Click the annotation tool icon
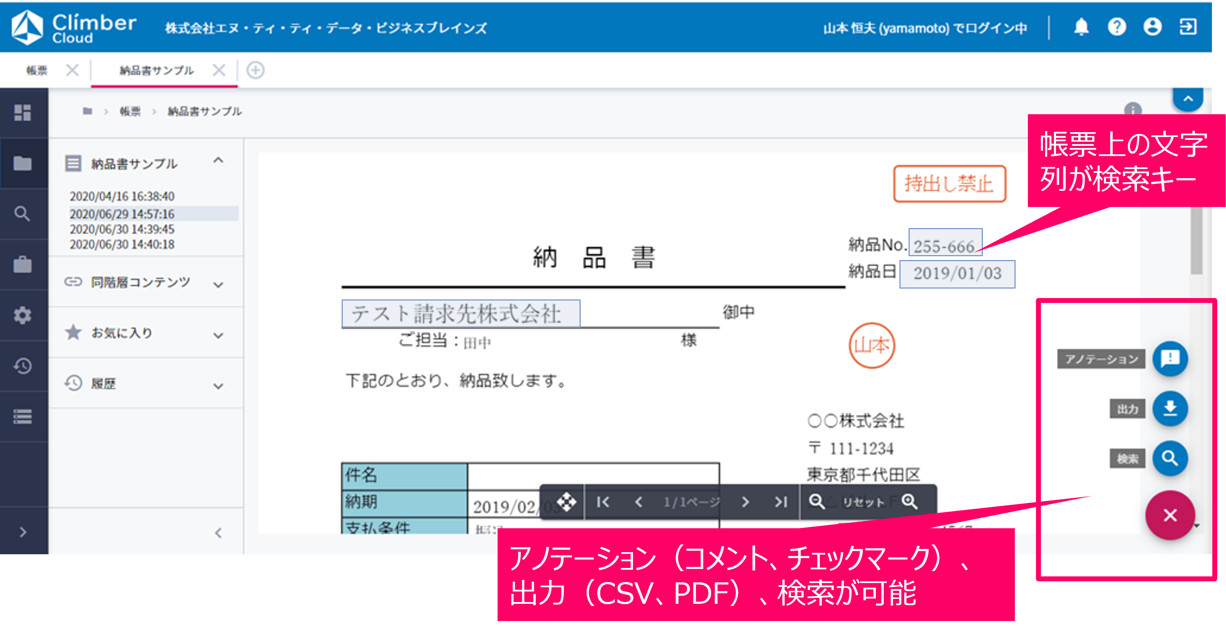Viewport: 1226px width, 627px height. [1170, 360]
